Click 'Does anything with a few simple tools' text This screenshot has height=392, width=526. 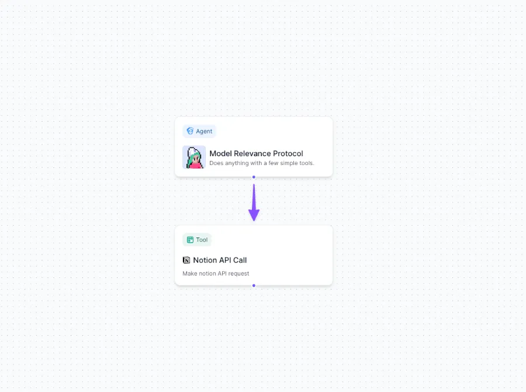tap(261, 163)
